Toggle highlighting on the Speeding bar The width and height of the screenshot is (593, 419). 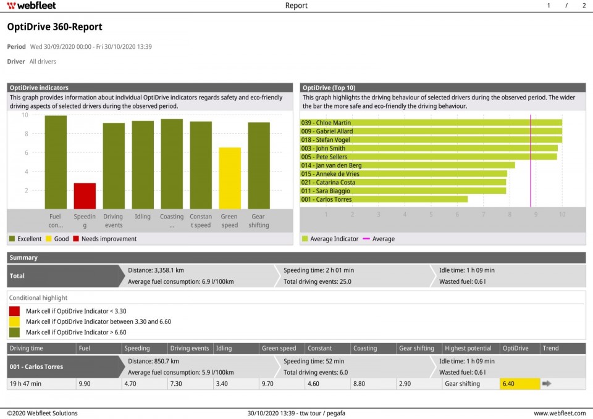84,194
